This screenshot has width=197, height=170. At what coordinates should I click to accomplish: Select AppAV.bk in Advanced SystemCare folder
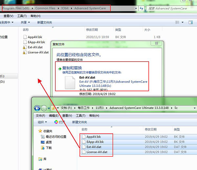point(35,37)
